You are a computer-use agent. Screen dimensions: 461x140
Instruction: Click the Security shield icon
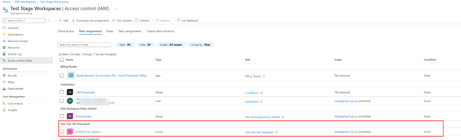click(4, 75)
